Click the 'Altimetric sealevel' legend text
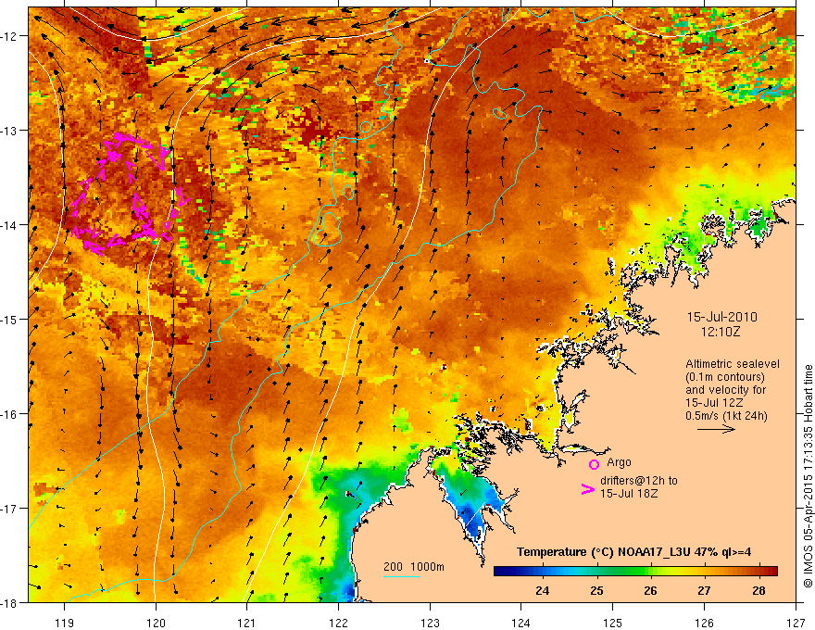 [x=733, y=364]
